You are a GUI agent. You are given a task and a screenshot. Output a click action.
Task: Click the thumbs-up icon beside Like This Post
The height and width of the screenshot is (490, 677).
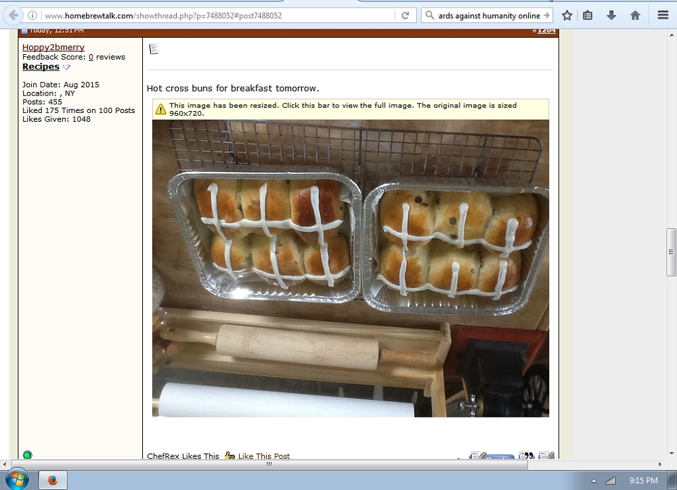click(230, 455)
